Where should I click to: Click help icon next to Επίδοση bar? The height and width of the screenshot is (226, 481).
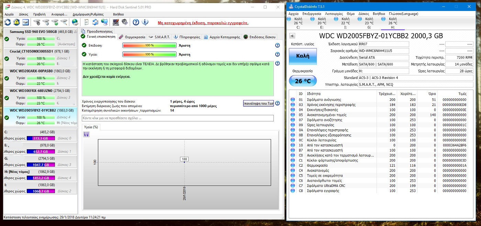point(277,45)
